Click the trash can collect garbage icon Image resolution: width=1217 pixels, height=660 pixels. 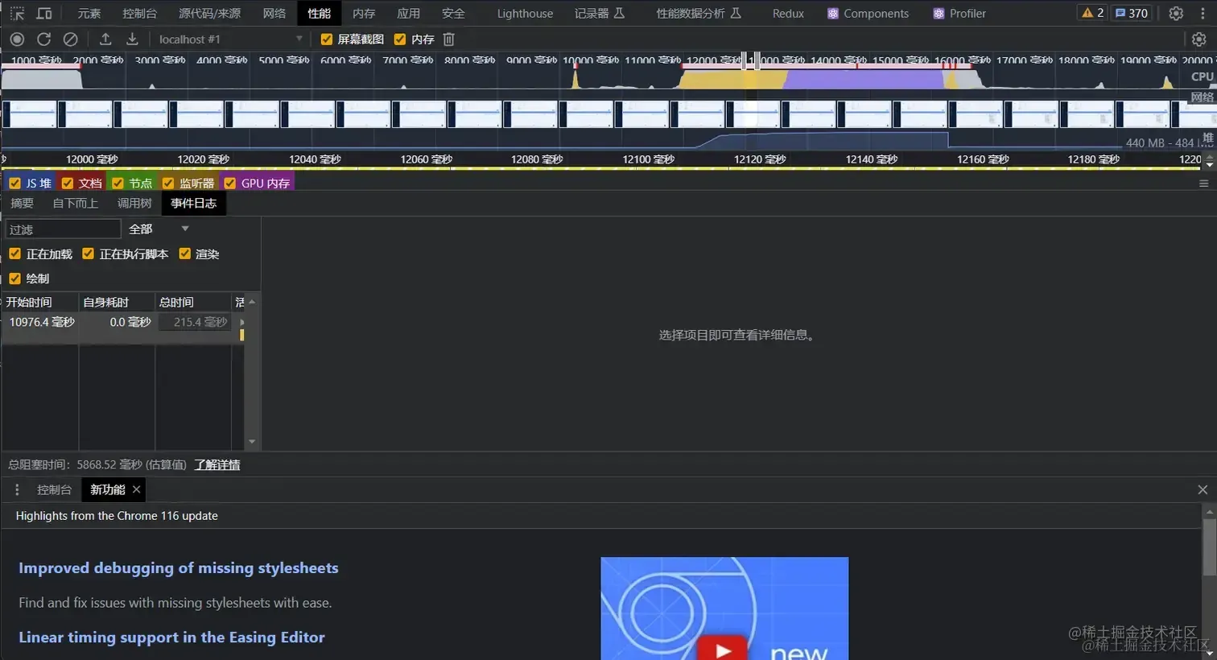(449, 39)
